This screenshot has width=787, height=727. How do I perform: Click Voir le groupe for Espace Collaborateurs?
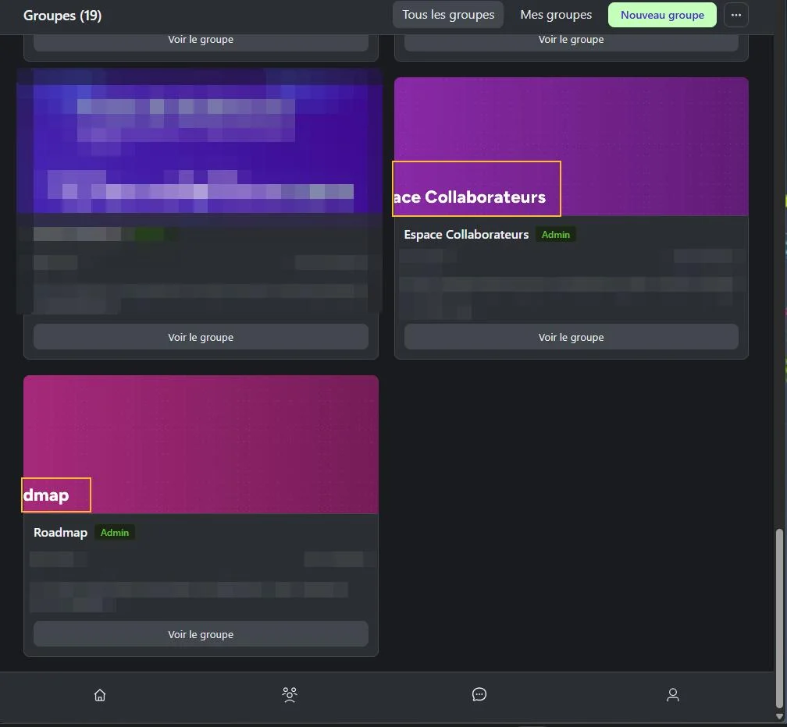point(572,337)
